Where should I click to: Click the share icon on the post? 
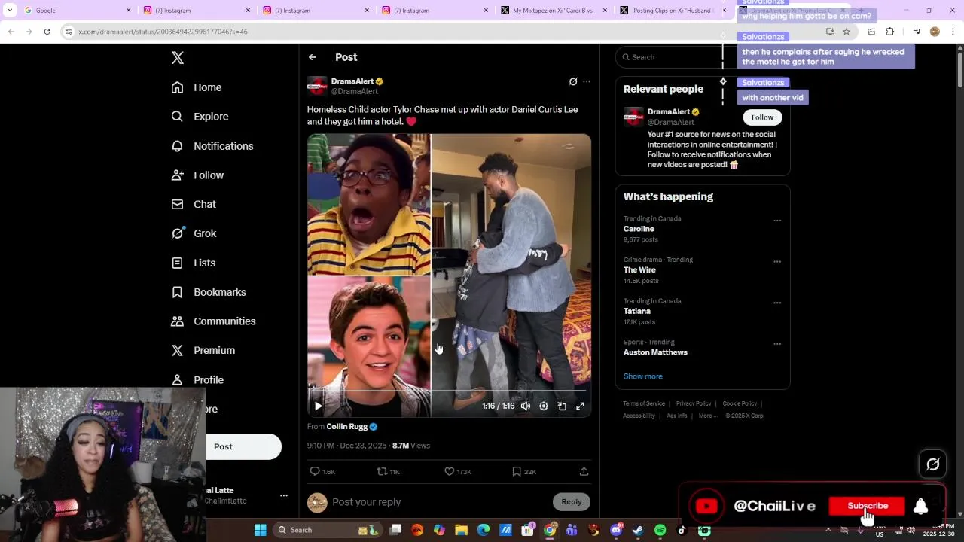[584, 471]
